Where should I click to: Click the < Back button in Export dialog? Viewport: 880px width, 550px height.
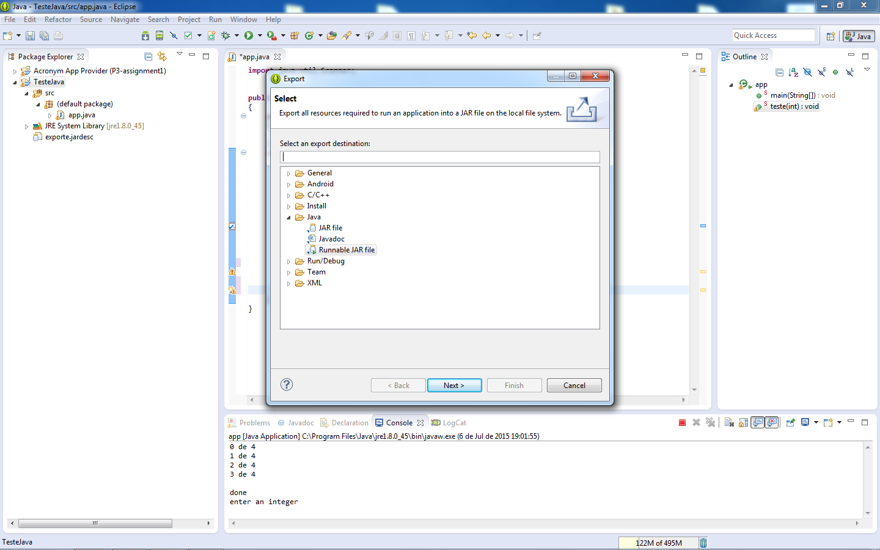398,385
